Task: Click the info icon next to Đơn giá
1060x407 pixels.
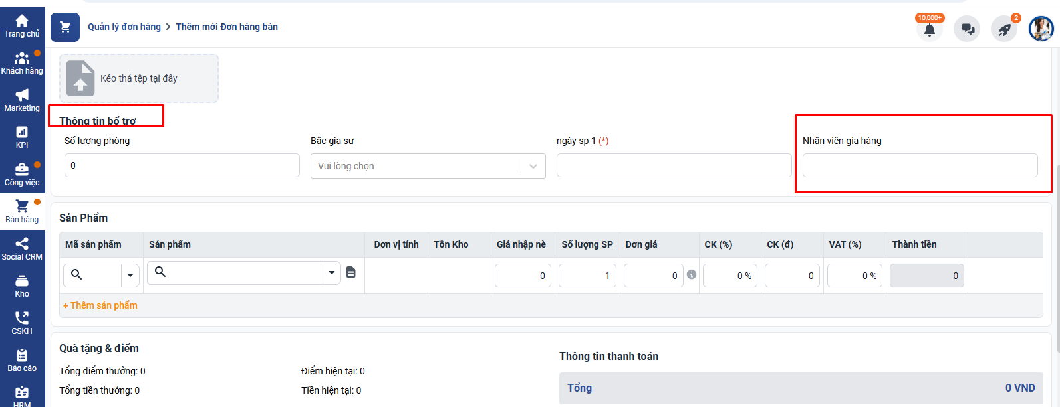Action: 692,274
